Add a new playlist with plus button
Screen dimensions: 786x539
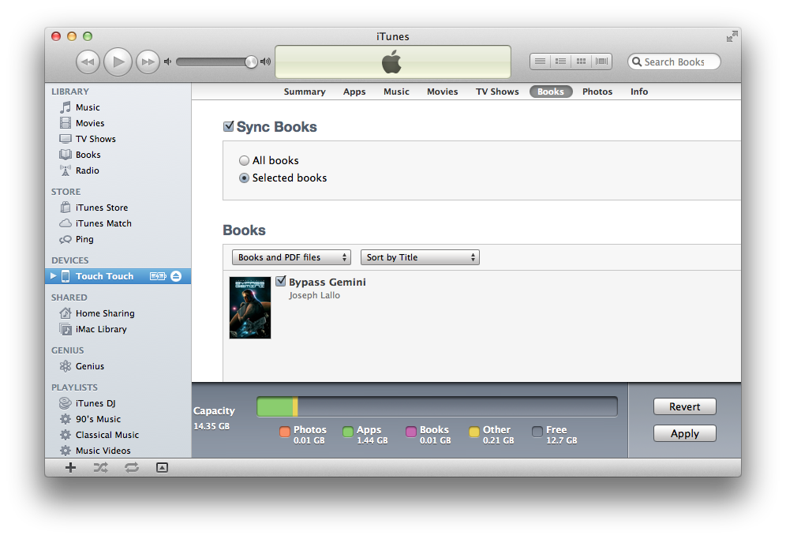point(70,467)
